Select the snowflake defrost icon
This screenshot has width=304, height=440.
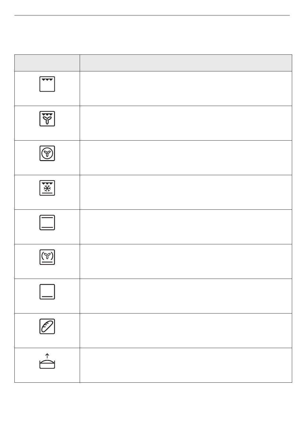pos(47,188)
